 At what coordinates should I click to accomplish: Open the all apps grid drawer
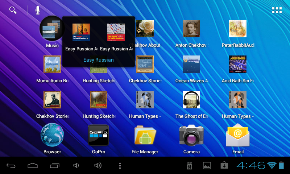[x=277, y=10]
